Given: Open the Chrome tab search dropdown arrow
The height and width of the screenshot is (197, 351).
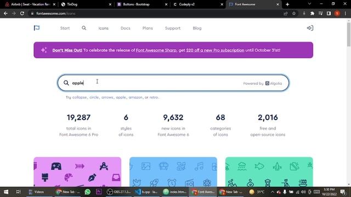Looking at the screenshot, I should [309, 4].
